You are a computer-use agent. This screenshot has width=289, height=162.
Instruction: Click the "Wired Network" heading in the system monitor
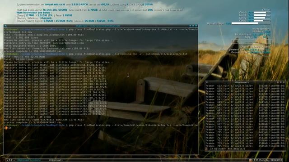(x=261, y=29)
